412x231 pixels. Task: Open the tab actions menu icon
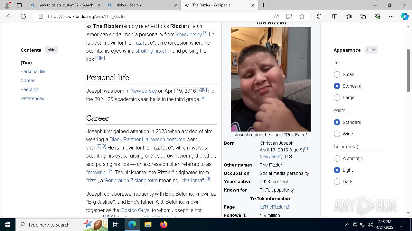(x=19, y=5)
